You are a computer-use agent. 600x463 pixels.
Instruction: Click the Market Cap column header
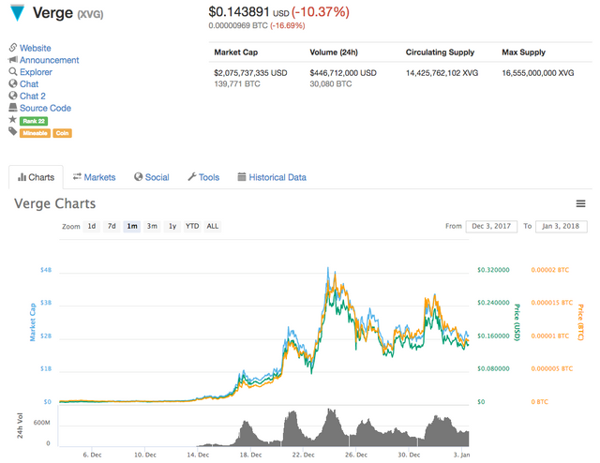click(x=236, y=52)
